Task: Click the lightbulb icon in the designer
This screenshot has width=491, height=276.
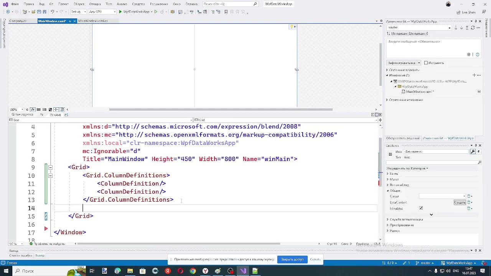Action: 292,26
